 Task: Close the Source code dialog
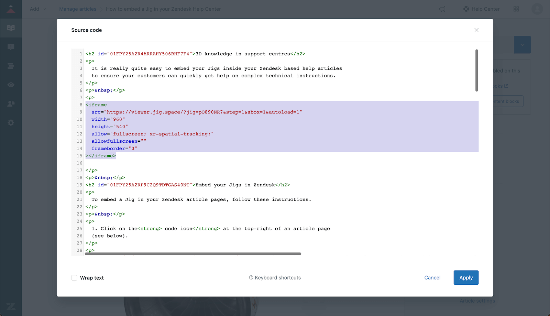(x=476, y=30)
